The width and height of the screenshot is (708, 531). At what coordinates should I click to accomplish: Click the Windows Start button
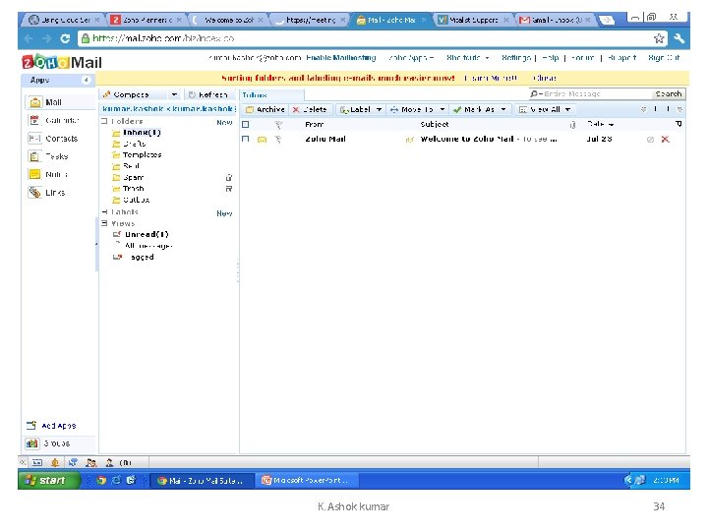(49, 481)
